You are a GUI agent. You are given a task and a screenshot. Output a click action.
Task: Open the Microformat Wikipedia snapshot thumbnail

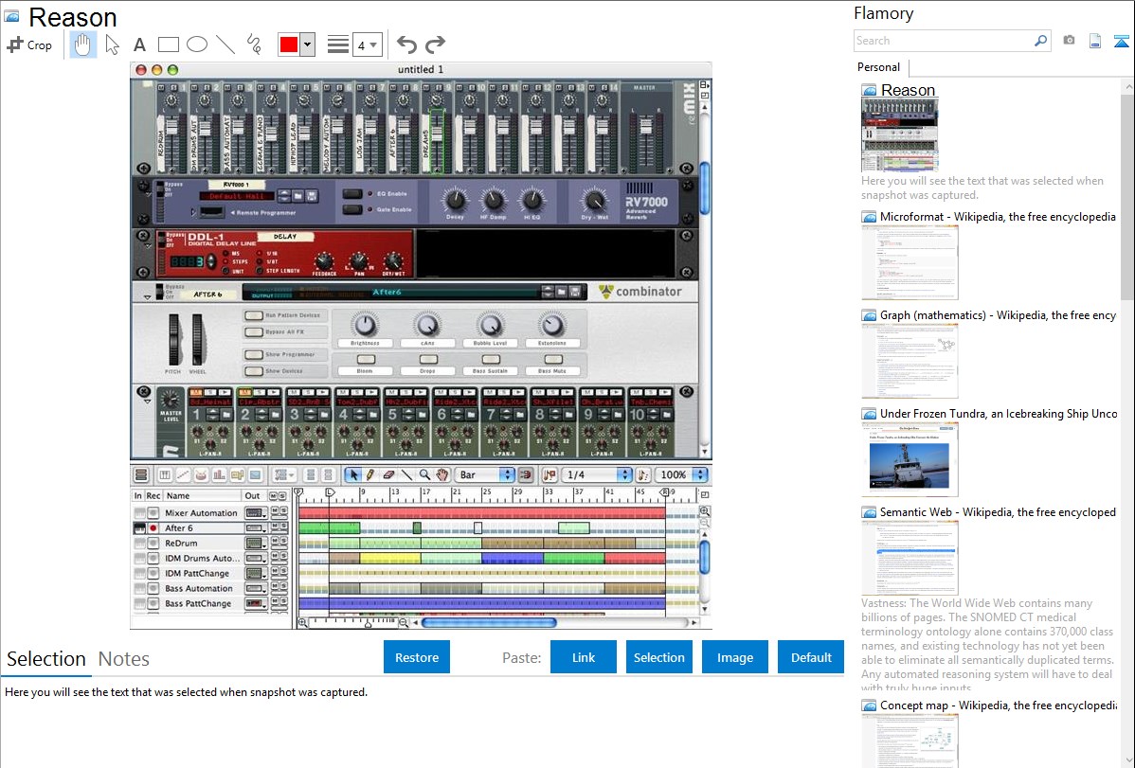coord(910,262)
